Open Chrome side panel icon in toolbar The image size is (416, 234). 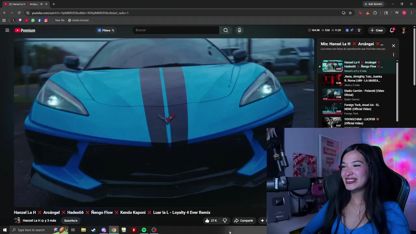coord(386,13)
